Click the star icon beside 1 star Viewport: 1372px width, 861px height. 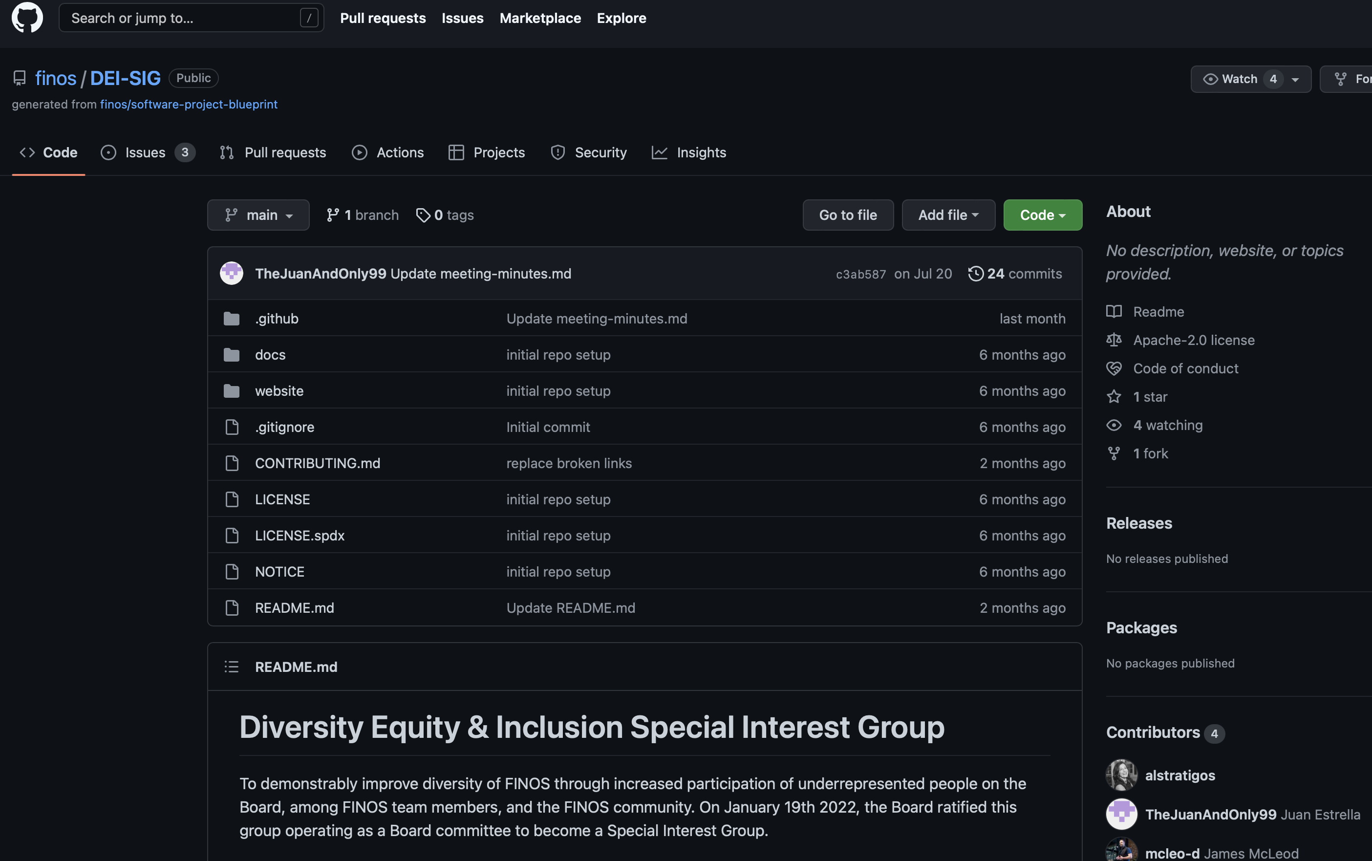(1114, 396)
